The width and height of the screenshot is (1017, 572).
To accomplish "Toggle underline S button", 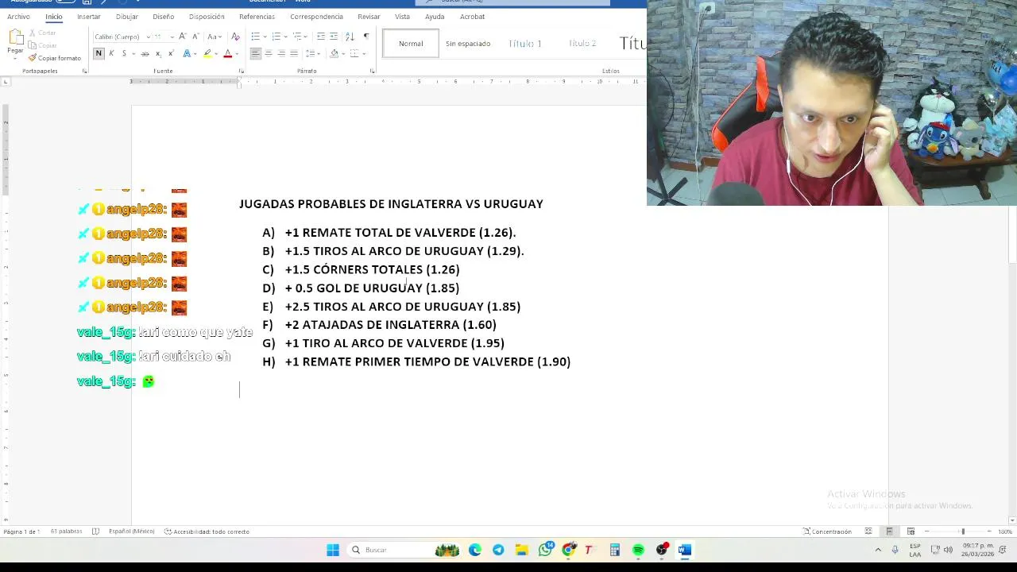I will pos(124,53).
